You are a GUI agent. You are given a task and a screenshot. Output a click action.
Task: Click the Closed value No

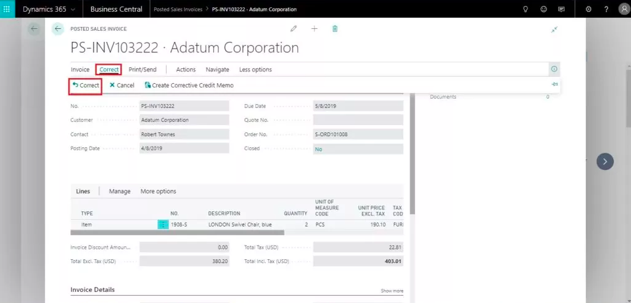point(319,149)
